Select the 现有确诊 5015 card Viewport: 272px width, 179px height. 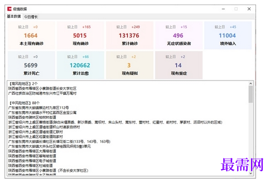point(80,35)
